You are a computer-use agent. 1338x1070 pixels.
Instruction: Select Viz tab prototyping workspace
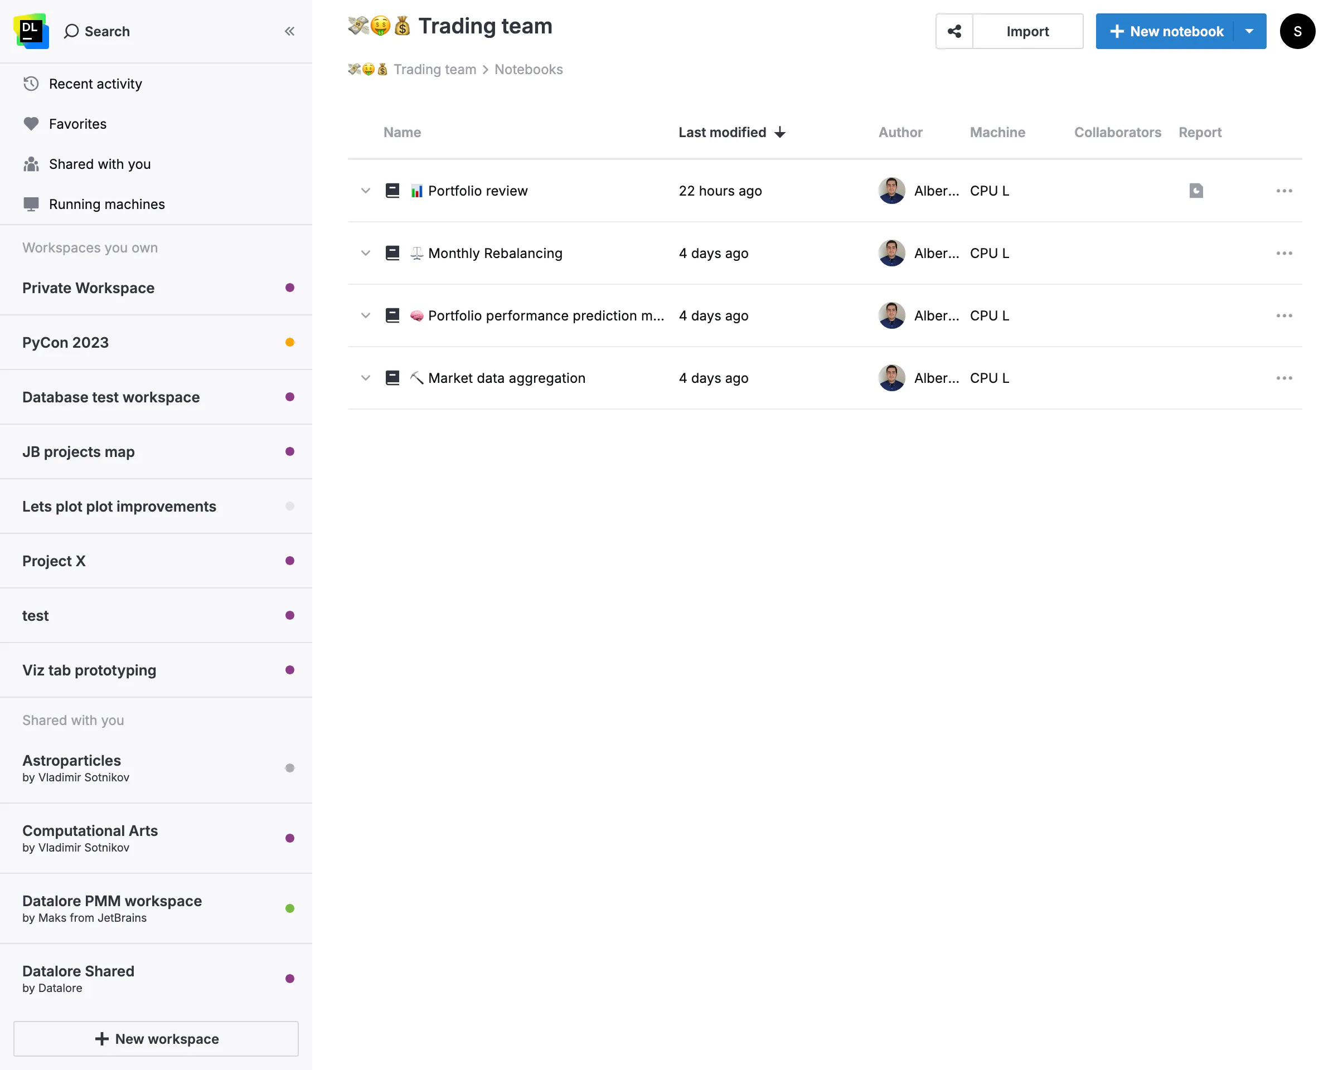tap(156, 670)
